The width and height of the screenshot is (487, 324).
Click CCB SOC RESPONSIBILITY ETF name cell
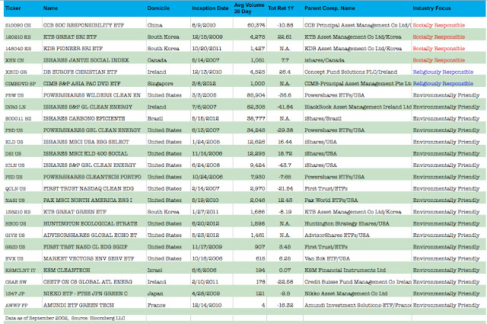click(x=84, y=25)
